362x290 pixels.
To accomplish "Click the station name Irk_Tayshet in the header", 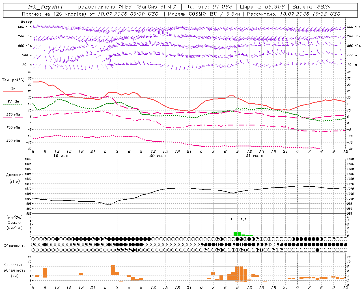I will [x=45, y=7].
